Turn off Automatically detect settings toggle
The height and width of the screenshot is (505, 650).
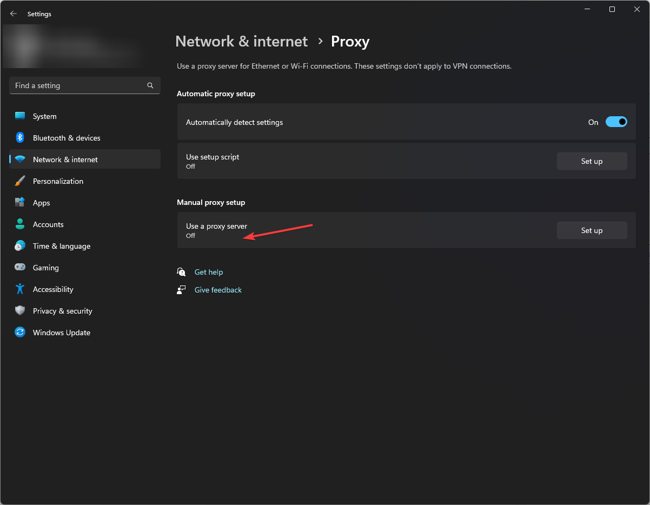pos(616,122)
